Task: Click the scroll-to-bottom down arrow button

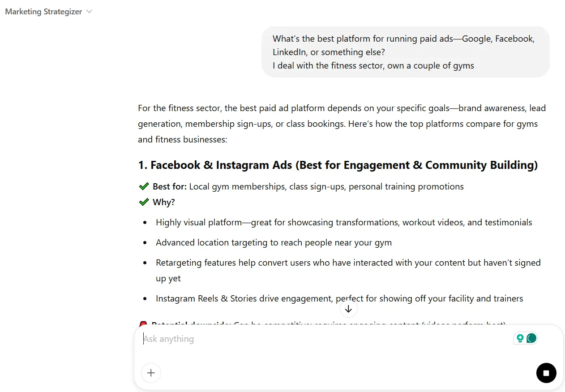Action: [348, 309]
